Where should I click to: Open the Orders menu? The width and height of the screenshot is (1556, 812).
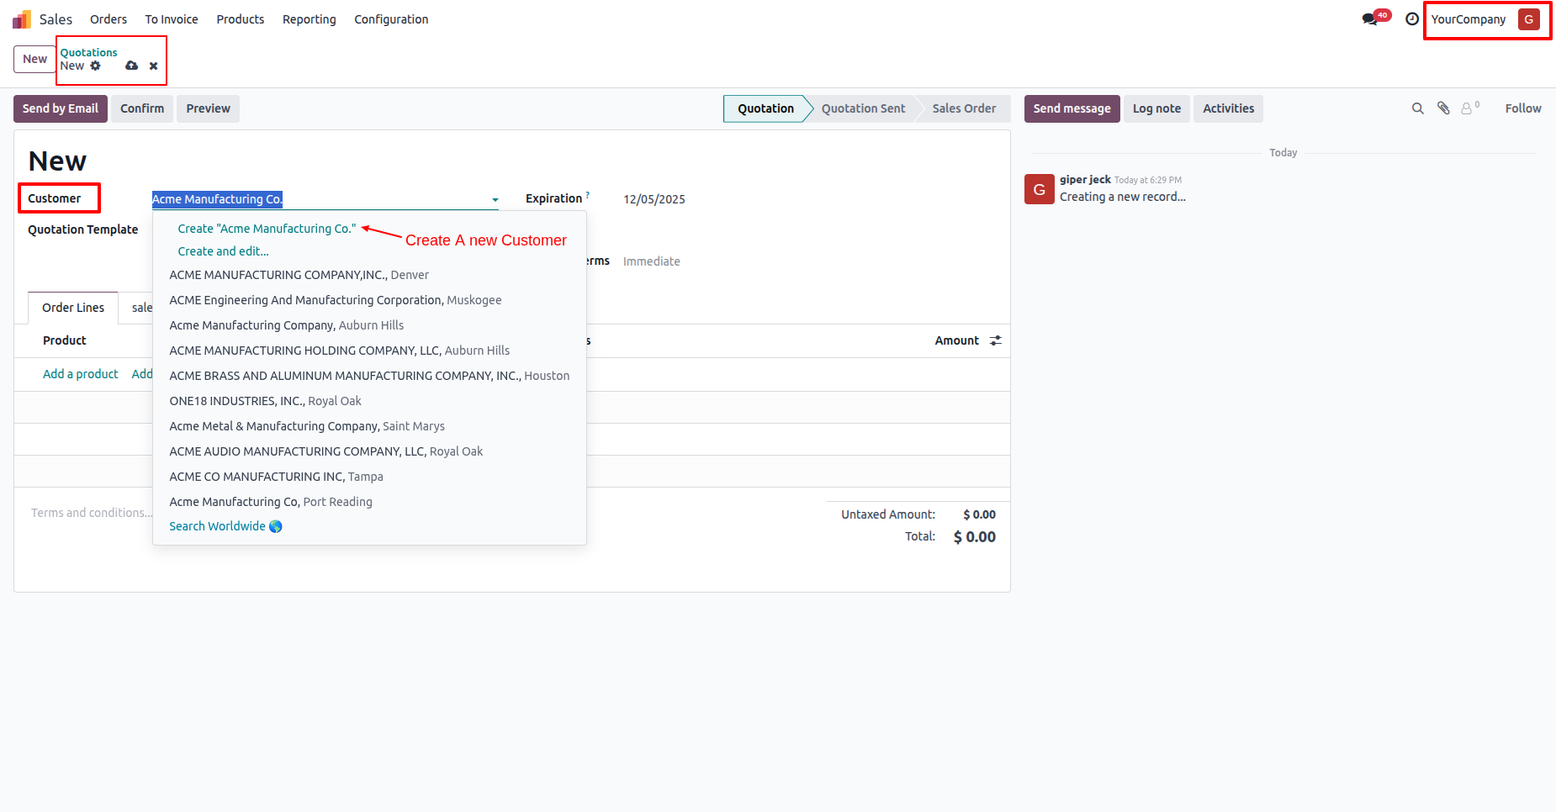108,19
